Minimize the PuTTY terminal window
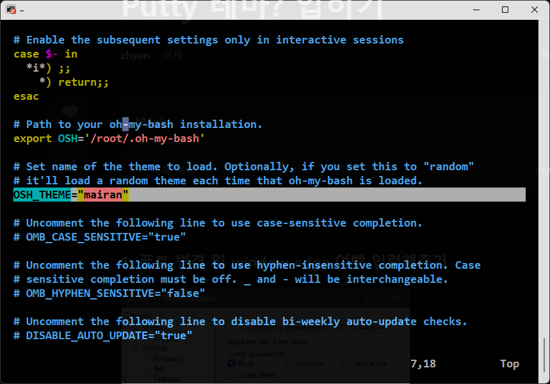Image resolution: width=550 pixels, height=384 pixels. coord(476,10)
